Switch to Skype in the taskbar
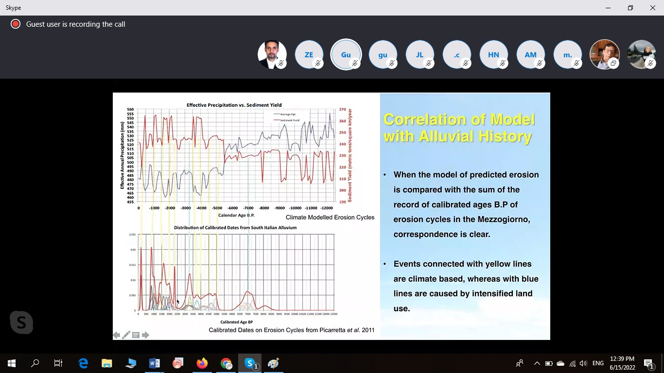This screenshot has width=664, height=373. [x=250, y=363]
